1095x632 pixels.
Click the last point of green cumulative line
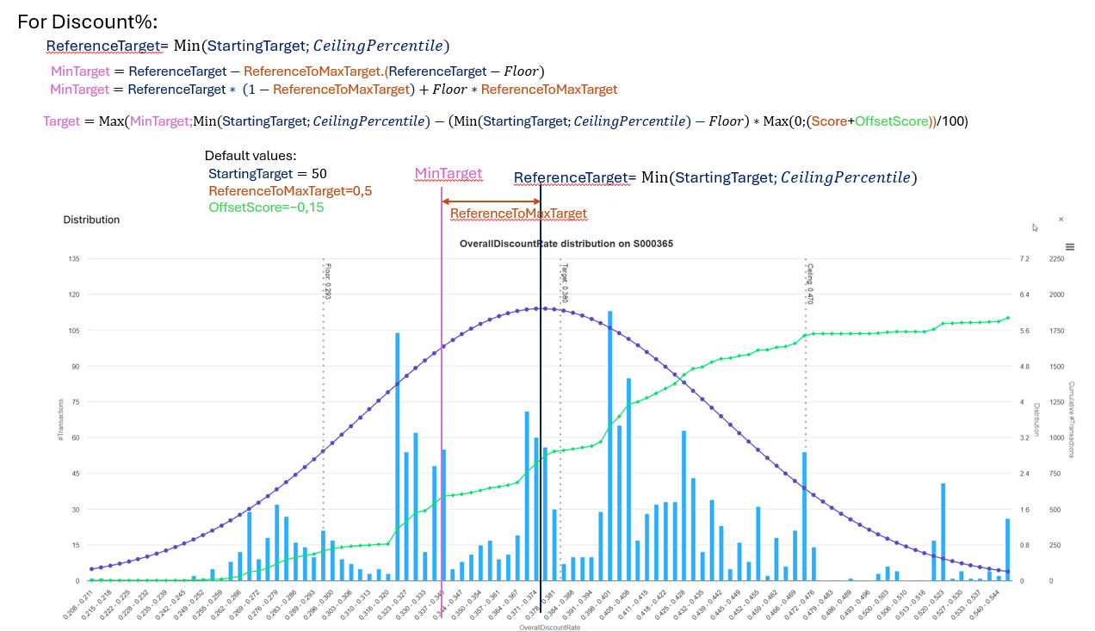1007,318
